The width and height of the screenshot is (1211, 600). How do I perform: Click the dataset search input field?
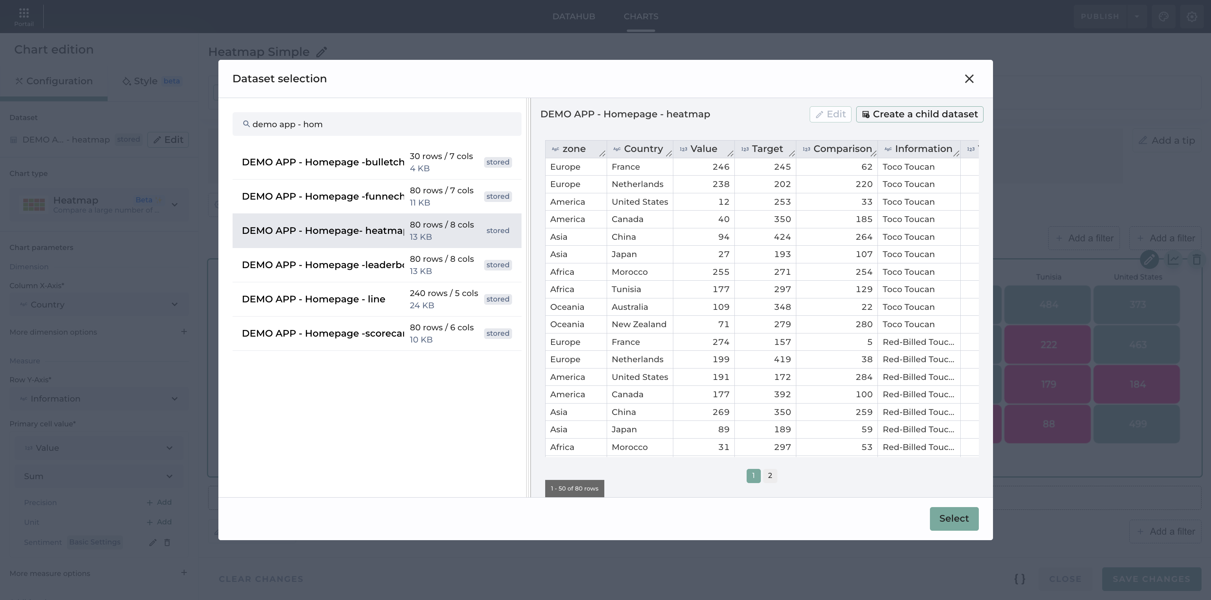coord(376,124)
